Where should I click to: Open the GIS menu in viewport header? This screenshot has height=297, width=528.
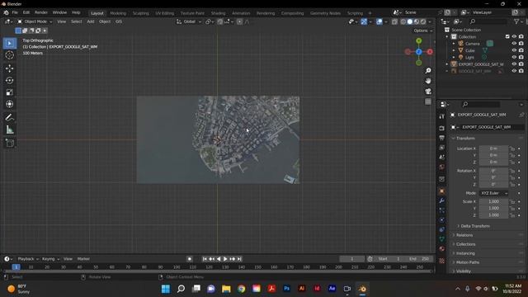click(x=119, y=21)
